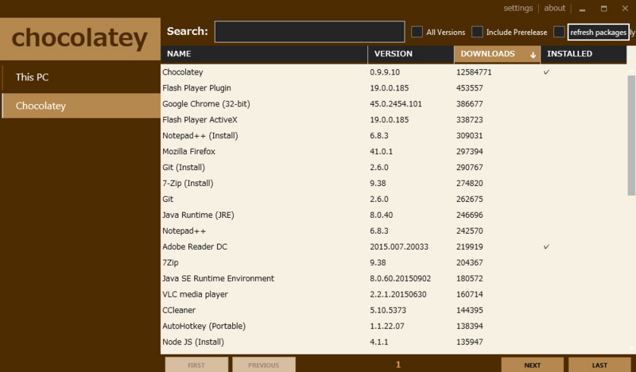Click version 2.2.1.20150630 cell
The height and width of the screenshot is (372, 636).
(398, 294)
